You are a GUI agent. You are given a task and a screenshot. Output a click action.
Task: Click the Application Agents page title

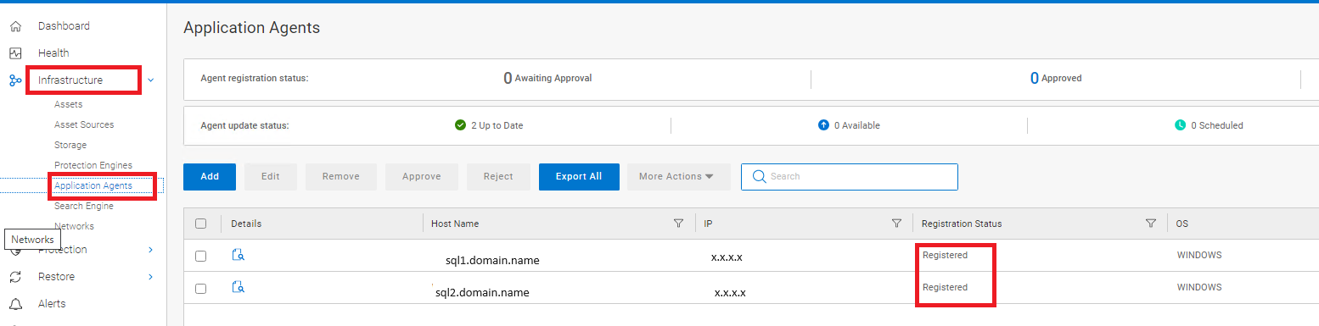pos(251,28)
